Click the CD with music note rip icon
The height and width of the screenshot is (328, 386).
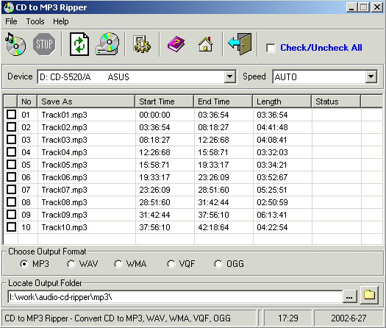click(x=15, y=44)
